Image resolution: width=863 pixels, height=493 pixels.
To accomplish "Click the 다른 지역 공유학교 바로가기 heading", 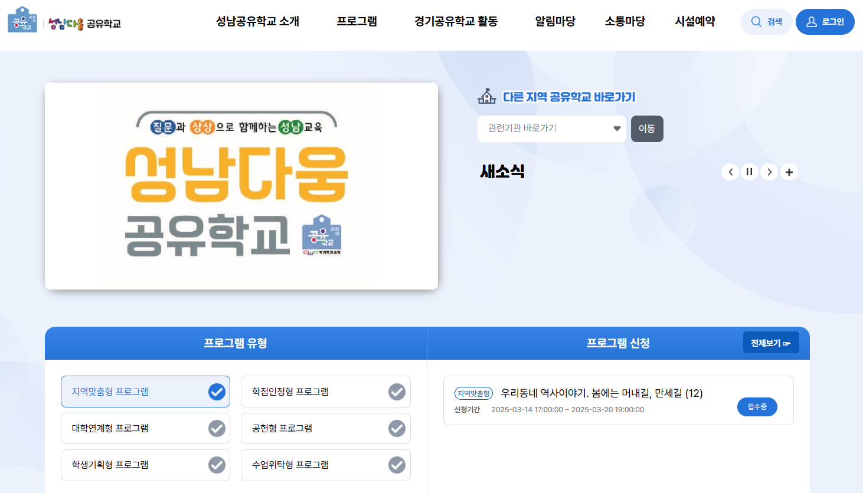I will click(569, 97).
